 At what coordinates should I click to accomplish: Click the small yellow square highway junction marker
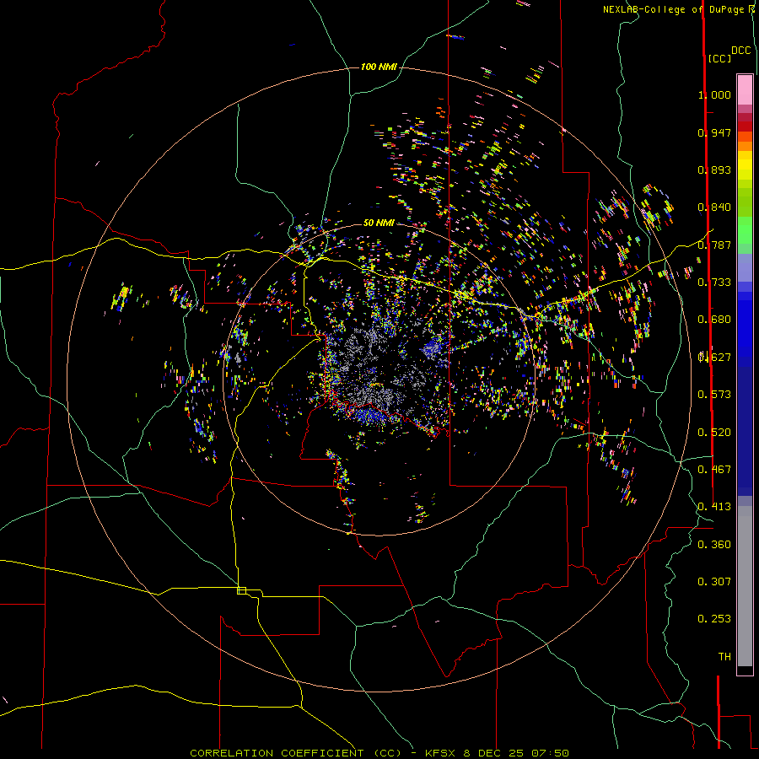point(241,590)
